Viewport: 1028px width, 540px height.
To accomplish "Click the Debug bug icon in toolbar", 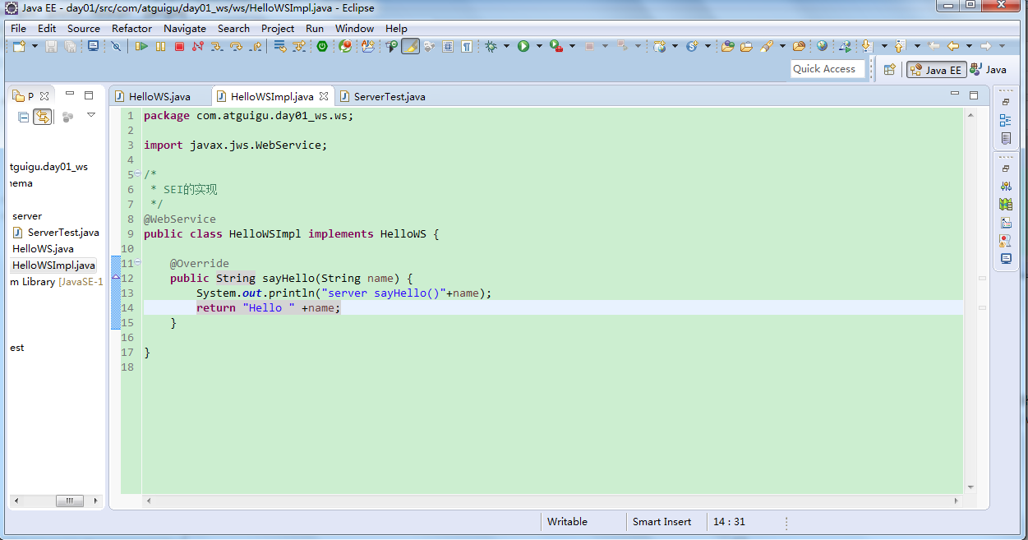I will pyautogui.click(x=491, y=47).
